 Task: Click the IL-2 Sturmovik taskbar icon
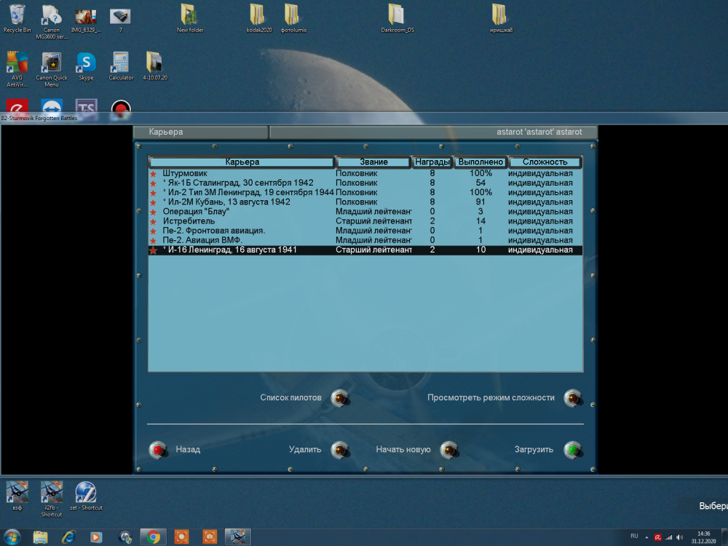[238, 537]
